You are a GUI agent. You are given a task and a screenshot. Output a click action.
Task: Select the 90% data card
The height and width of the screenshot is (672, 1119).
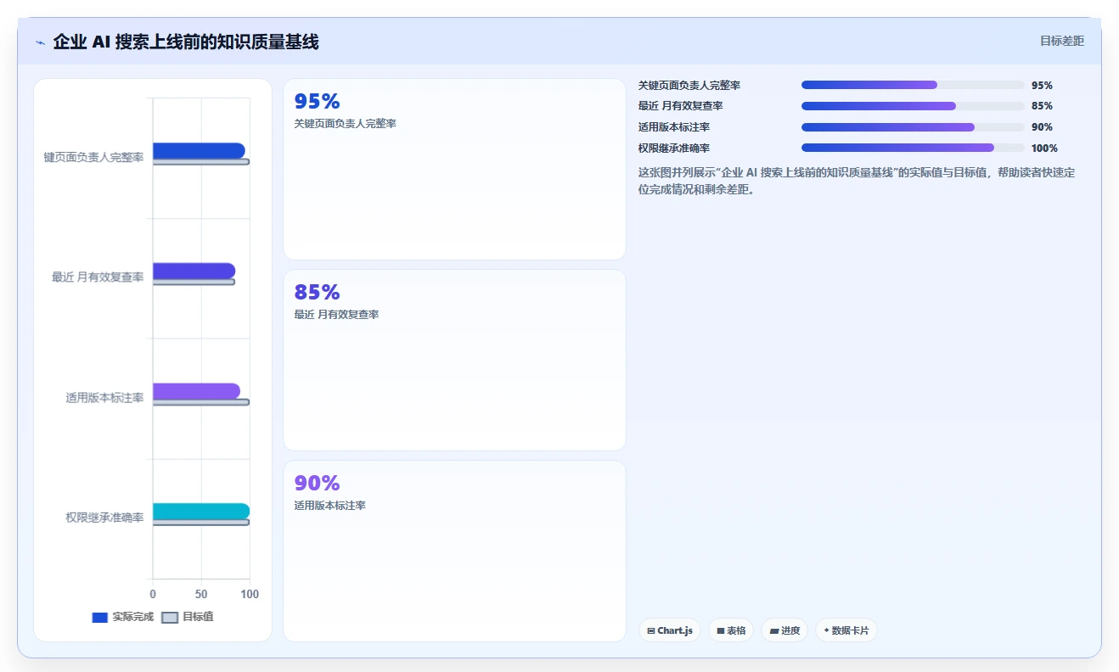[454, 551]
